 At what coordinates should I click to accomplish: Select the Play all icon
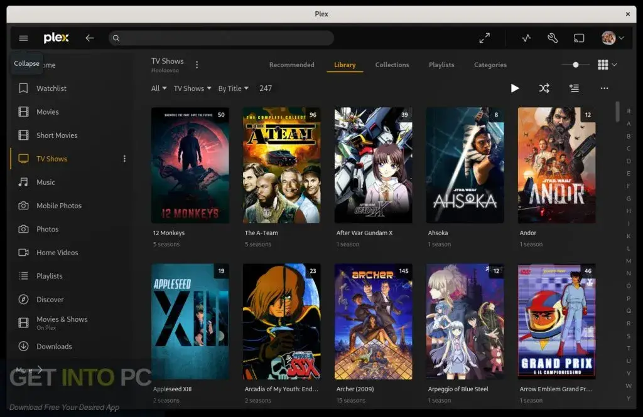tap(515, 88)
